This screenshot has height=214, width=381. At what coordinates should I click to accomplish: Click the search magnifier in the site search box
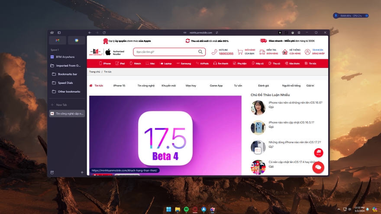pyautogui.click(x=200, y=52)
